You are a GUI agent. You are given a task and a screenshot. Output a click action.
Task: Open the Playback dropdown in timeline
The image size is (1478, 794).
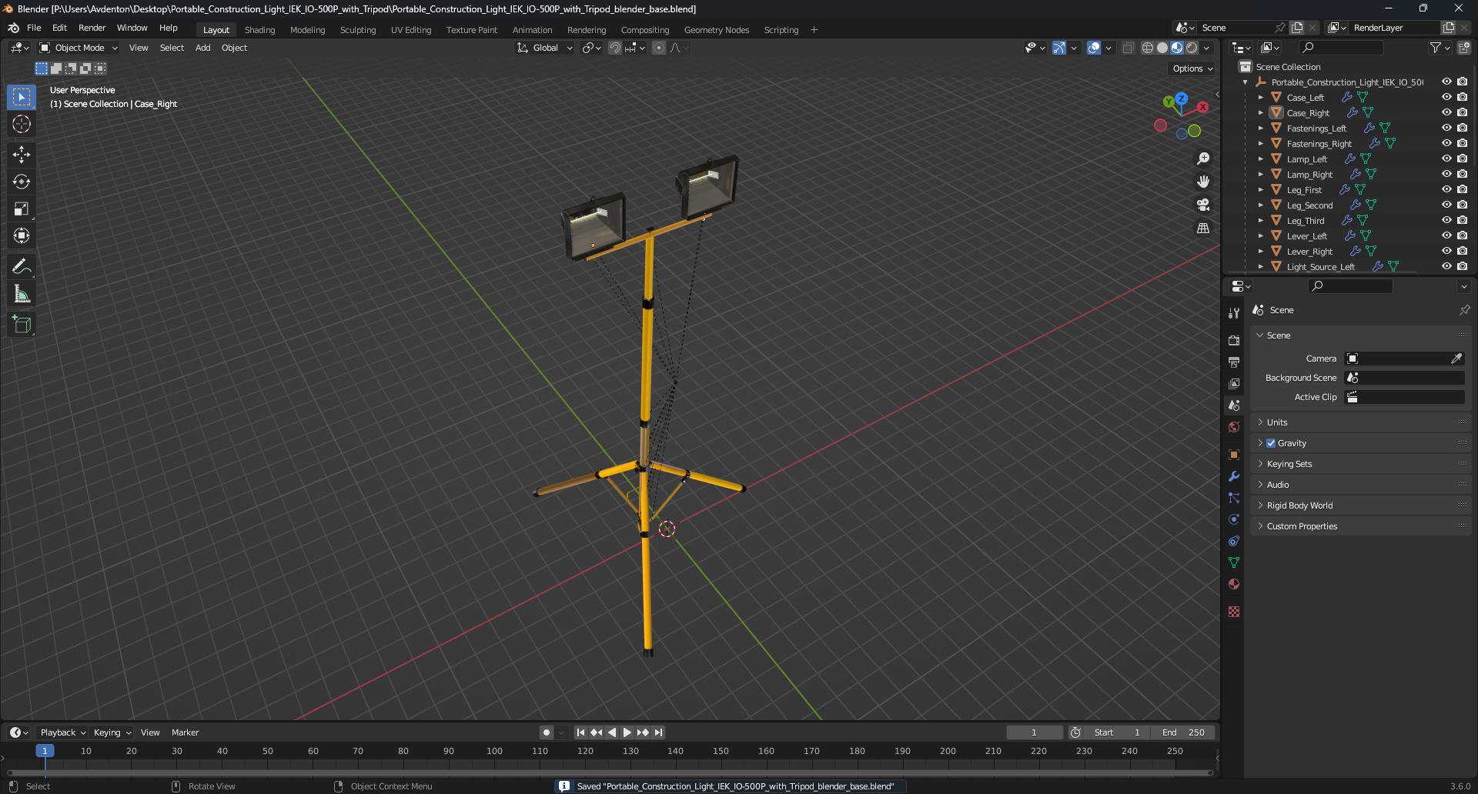(x=63, y=732)
